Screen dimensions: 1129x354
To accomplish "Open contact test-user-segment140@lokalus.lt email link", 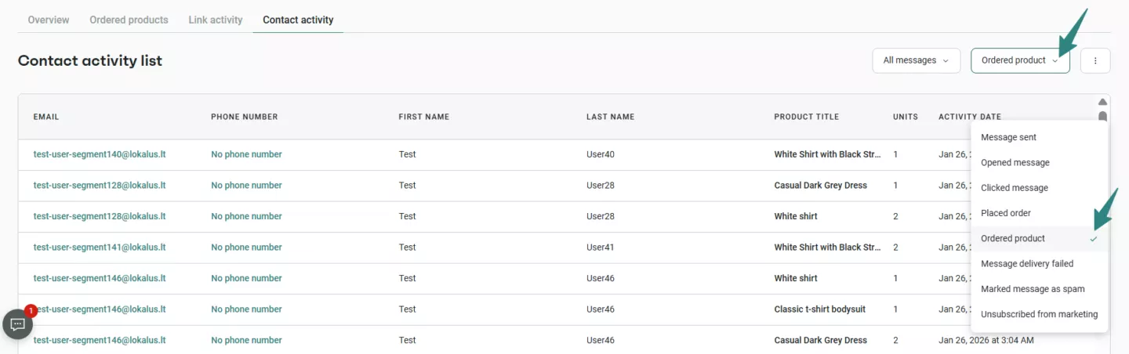I will [x=100, y=154].
